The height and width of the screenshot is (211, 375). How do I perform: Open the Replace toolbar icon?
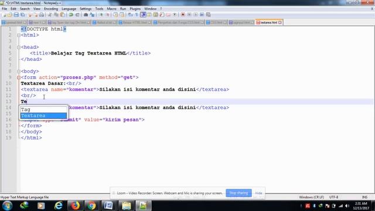(x=92, y=15)
